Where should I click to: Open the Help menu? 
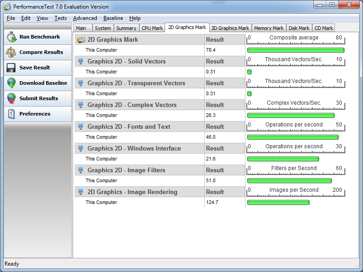(135, 18)
